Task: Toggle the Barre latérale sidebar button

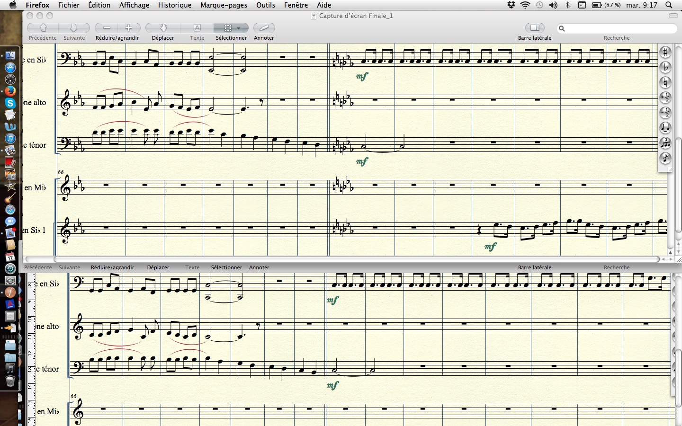Action: 535,28
